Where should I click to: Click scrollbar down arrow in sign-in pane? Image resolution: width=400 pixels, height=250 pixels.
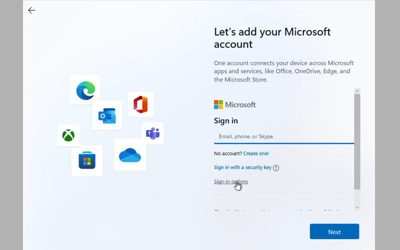click(x=357, y=207)
